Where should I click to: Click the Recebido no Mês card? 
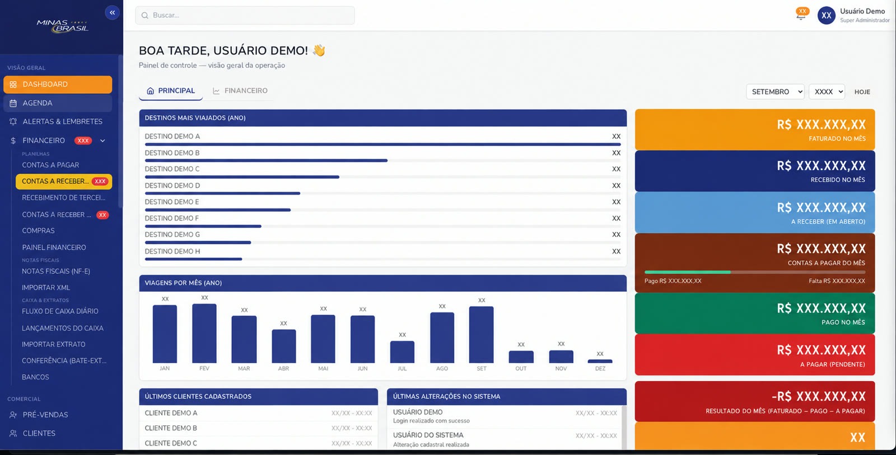click(x=755, y=171)
